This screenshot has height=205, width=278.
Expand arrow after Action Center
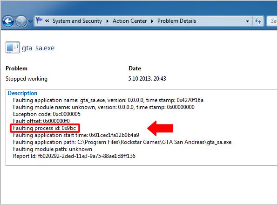(x=152, y=21)
